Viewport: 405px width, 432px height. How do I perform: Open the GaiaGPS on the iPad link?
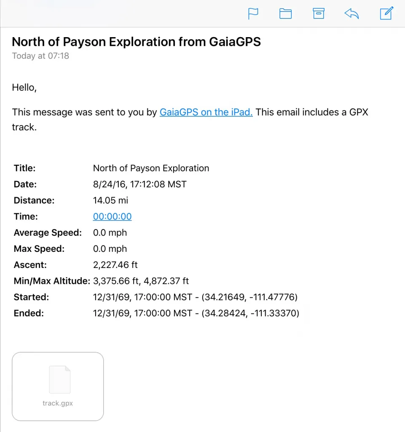click(206, 112)
